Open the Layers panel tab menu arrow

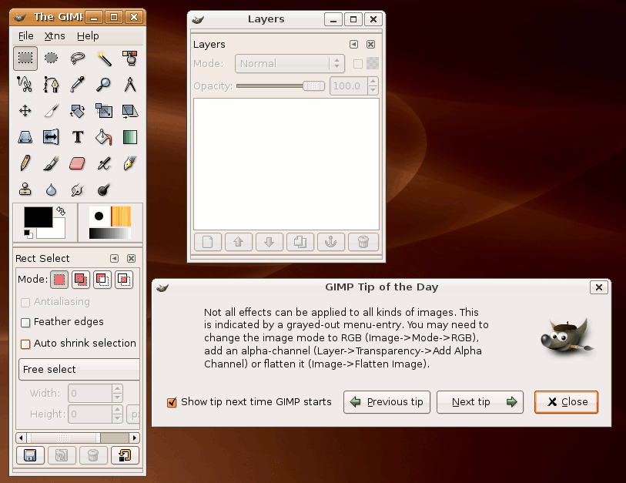[353, 45]
